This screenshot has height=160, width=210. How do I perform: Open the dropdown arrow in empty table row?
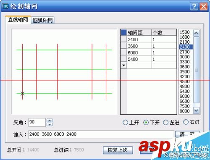124,65
